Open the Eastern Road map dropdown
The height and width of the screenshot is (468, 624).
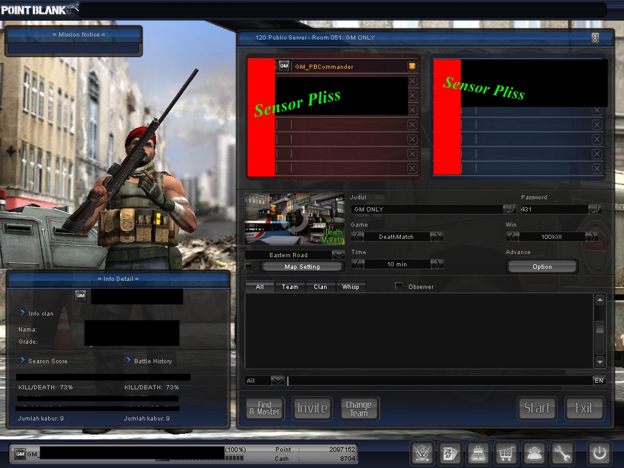click(338, 255)
